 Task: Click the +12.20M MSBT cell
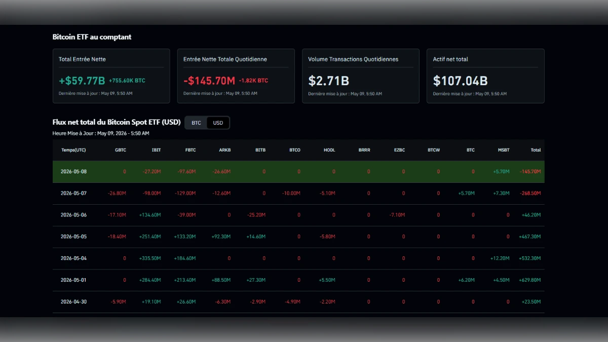coord(500,258)
